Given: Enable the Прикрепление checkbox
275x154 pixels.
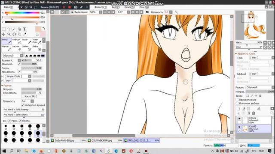Looking at the screenshot, I should pos(237,100).
